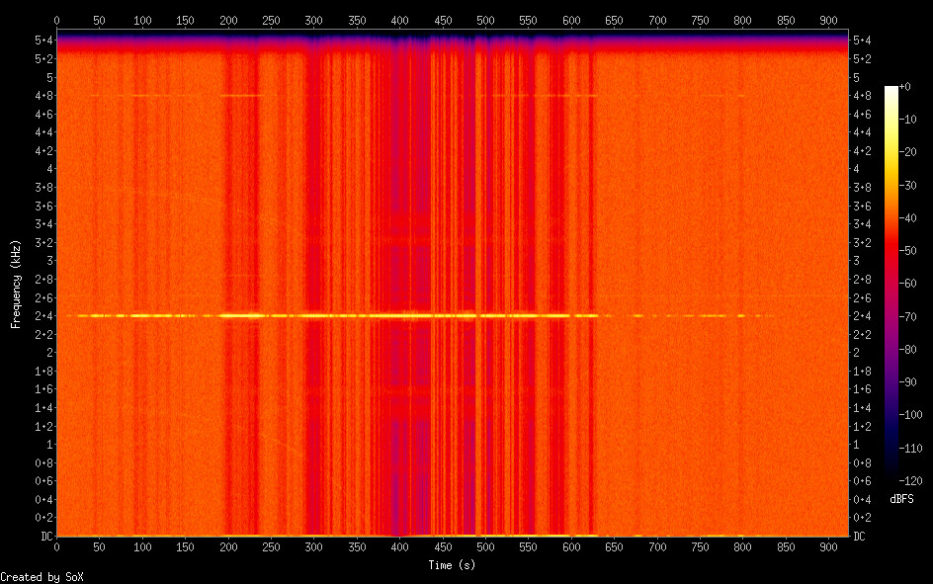Click the "dBFS" label under the color bar
Viewport: 933px width, 584px height.
903,498
